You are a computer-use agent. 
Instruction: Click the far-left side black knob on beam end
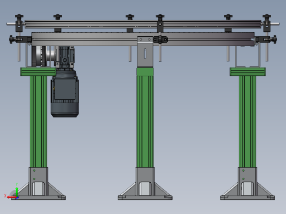tap(11, 40)
